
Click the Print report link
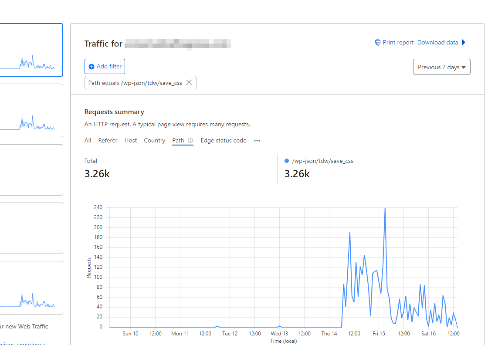click(x=398, y=42)
